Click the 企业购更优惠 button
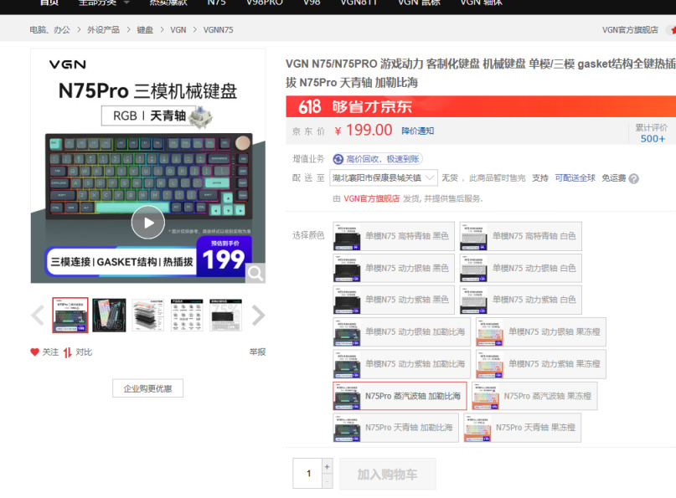Viewport: 676px width, 498px height. [148, 388]
